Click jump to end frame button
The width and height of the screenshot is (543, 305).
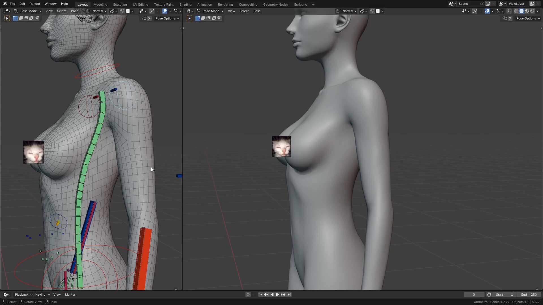point(289,295)
